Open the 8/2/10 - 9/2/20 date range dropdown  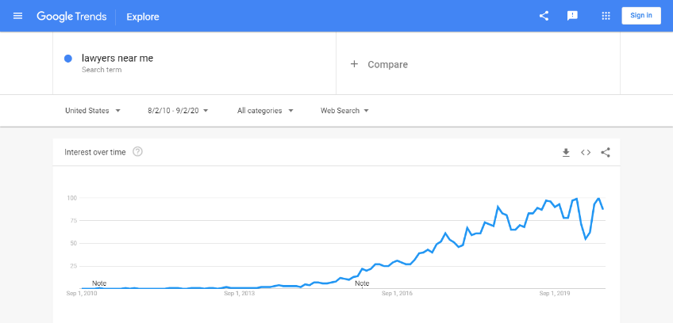coord(178,111)
